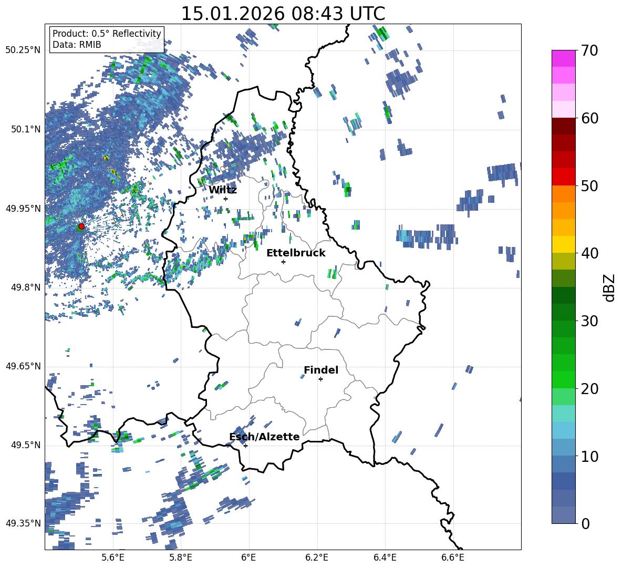Click the 20 label on the colorbar

pos(589,389)
